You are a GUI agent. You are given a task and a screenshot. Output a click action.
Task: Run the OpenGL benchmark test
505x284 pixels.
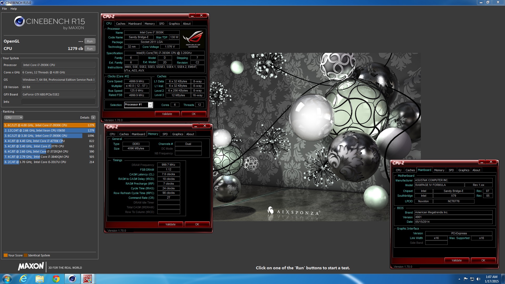90,41
